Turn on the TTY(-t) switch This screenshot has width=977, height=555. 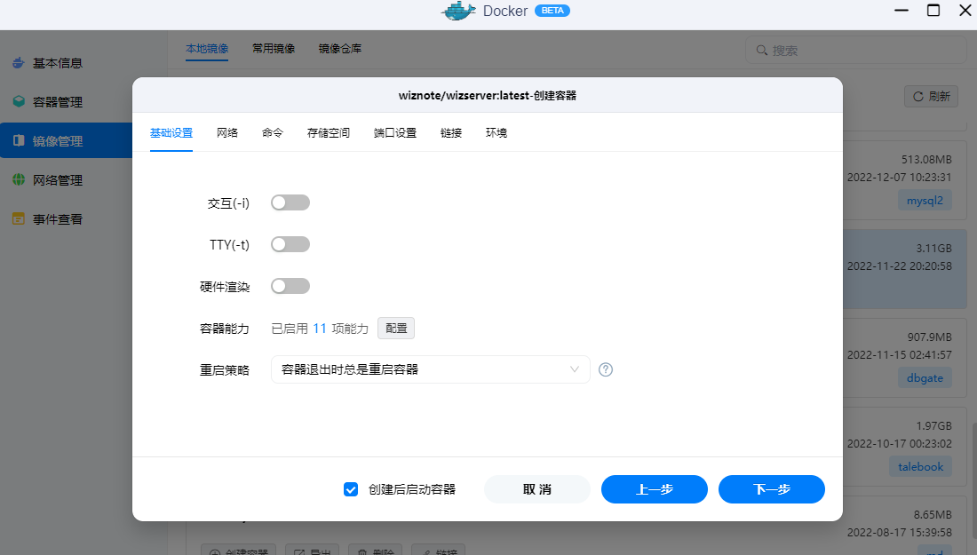(x=290, y=243)
